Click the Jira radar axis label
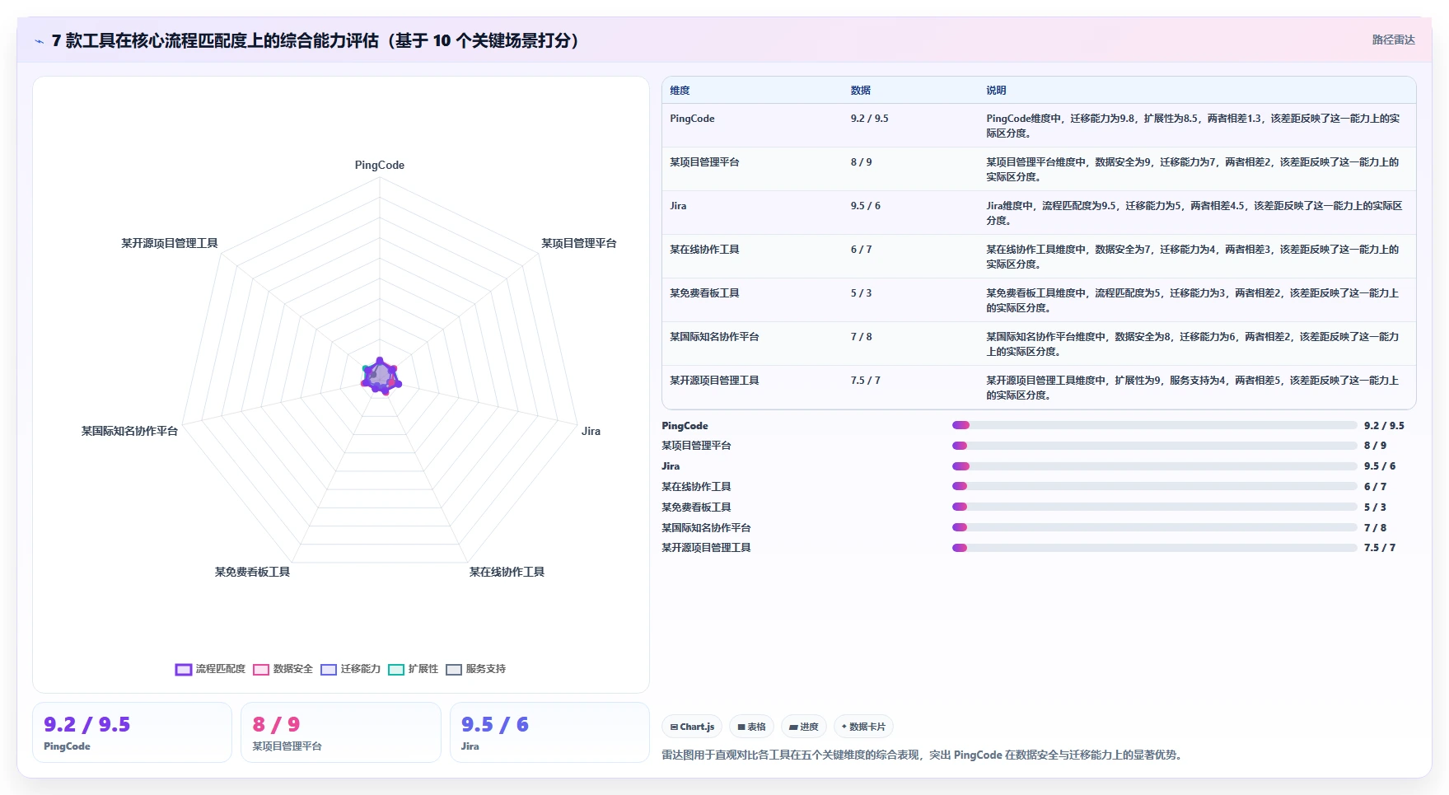1449x795 pixels. [x=591, y=431]
